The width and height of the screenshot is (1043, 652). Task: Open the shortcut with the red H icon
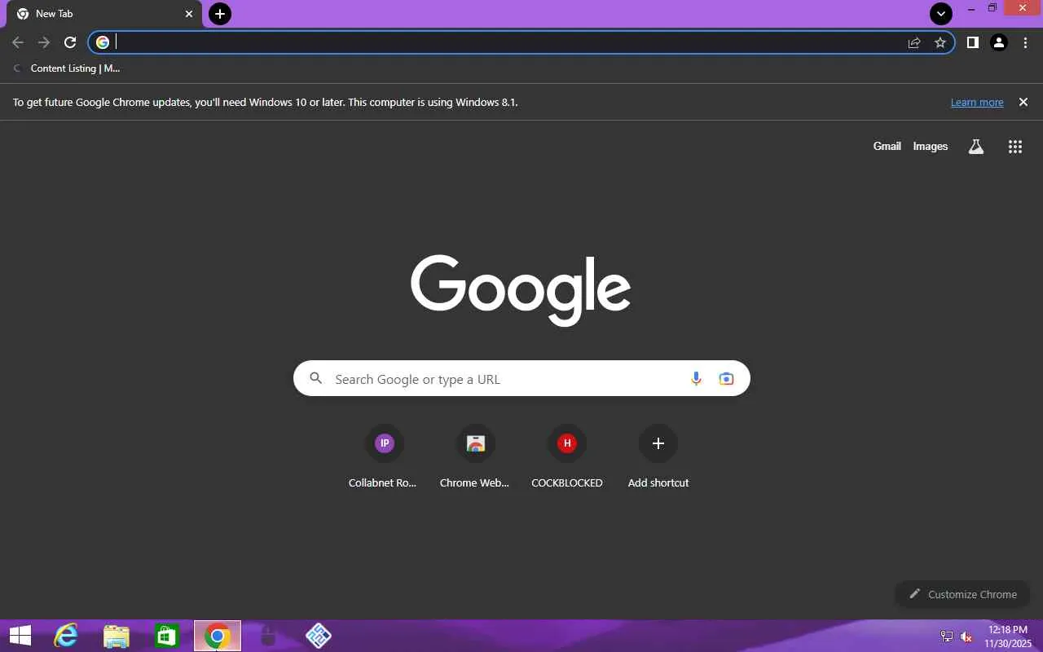[x=566, y=456]
